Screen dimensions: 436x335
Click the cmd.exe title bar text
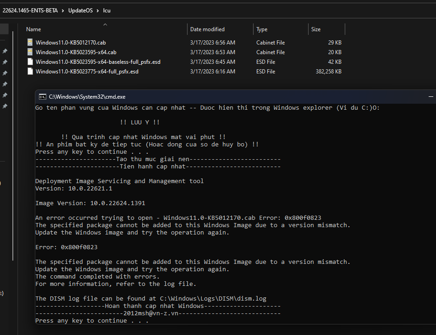pyautogui.click(x=87, y=97)
